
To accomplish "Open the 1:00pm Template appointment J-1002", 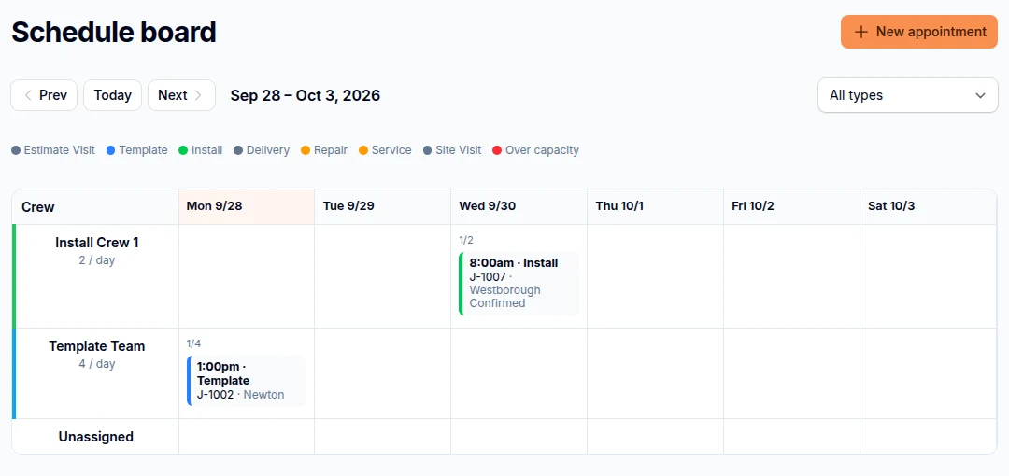I will [x=247, y=380].
